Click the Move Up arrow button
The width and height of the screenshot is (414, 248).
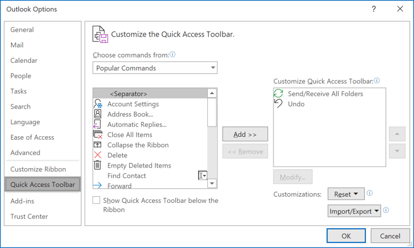(397, 134)
